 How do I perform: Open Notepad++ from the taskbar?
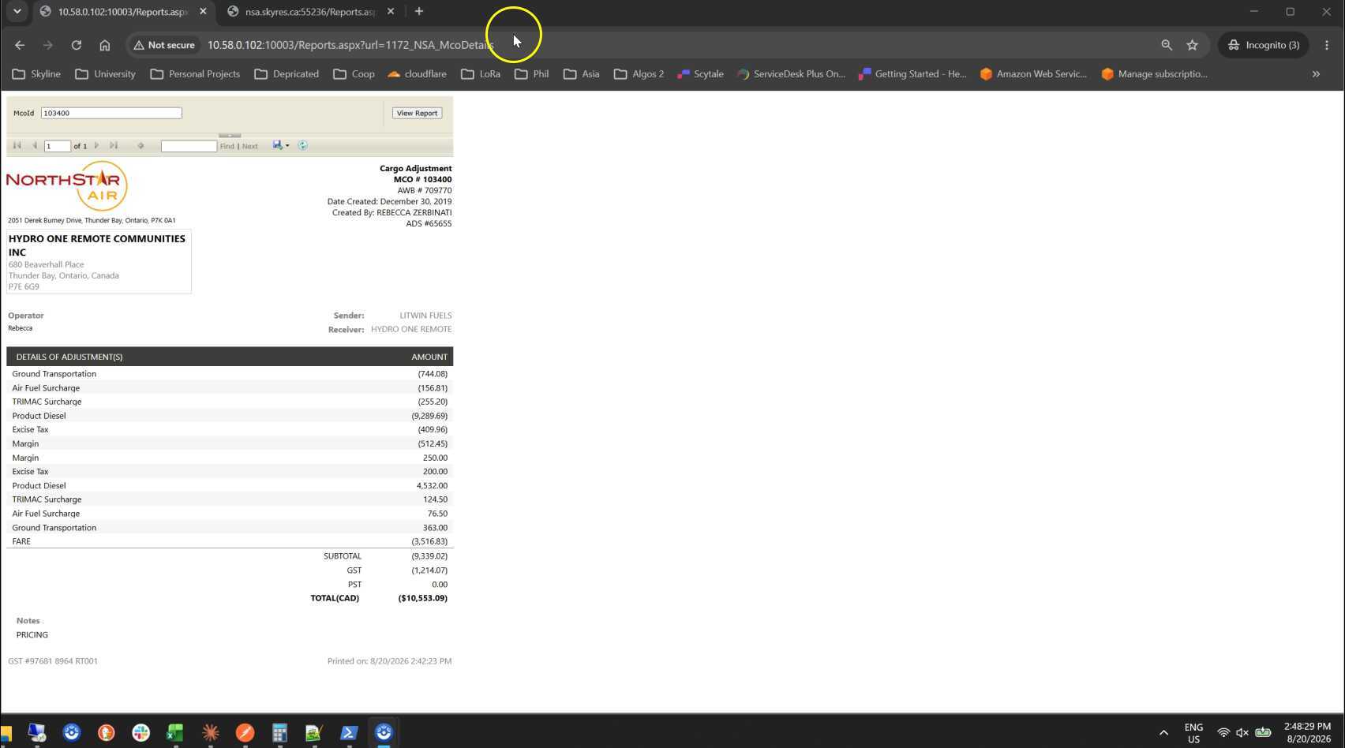[x=314, y=733]
